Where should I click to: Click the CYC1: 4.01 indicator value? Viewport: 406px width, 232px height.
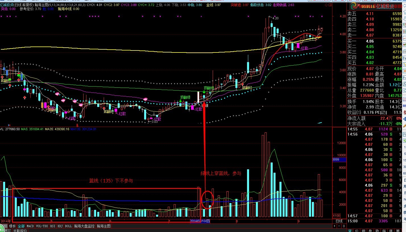pos(95,5)
